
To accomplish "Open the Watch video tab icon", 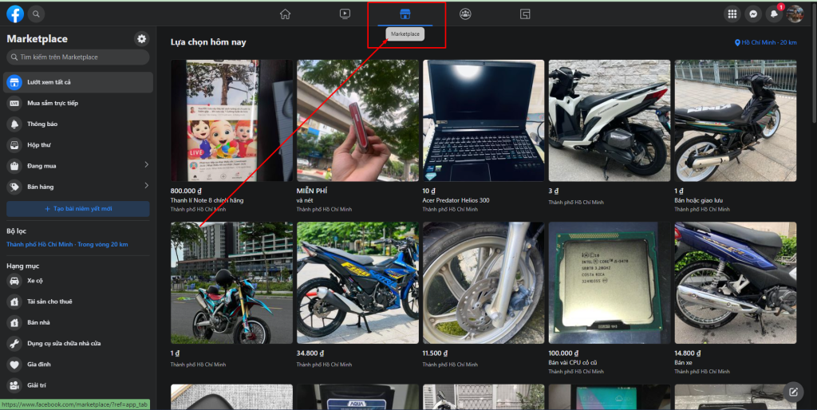I will click(345, 14).
